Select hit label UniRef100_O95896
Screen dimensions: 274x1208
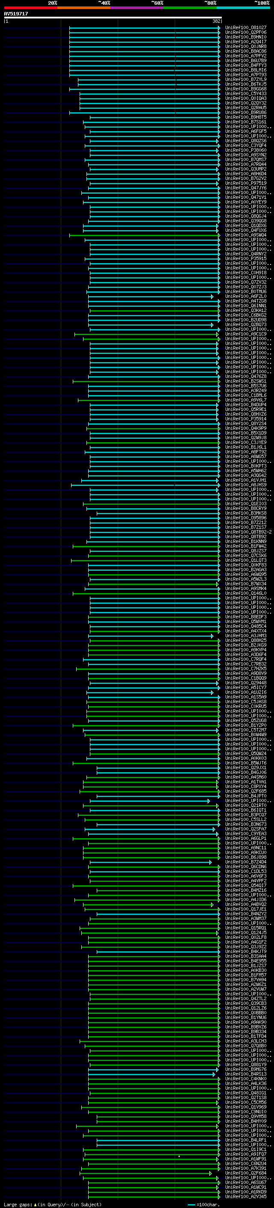(x=246, y=518)
